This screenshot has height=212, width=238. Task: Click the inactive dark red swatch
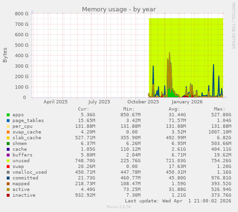point(8,195)
